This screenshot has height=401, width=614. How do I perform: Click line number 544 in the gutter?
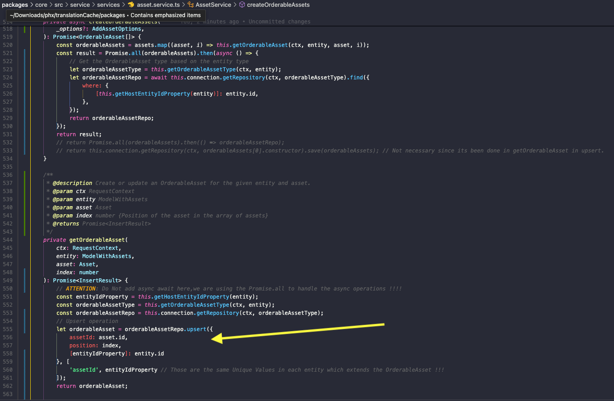9,240
